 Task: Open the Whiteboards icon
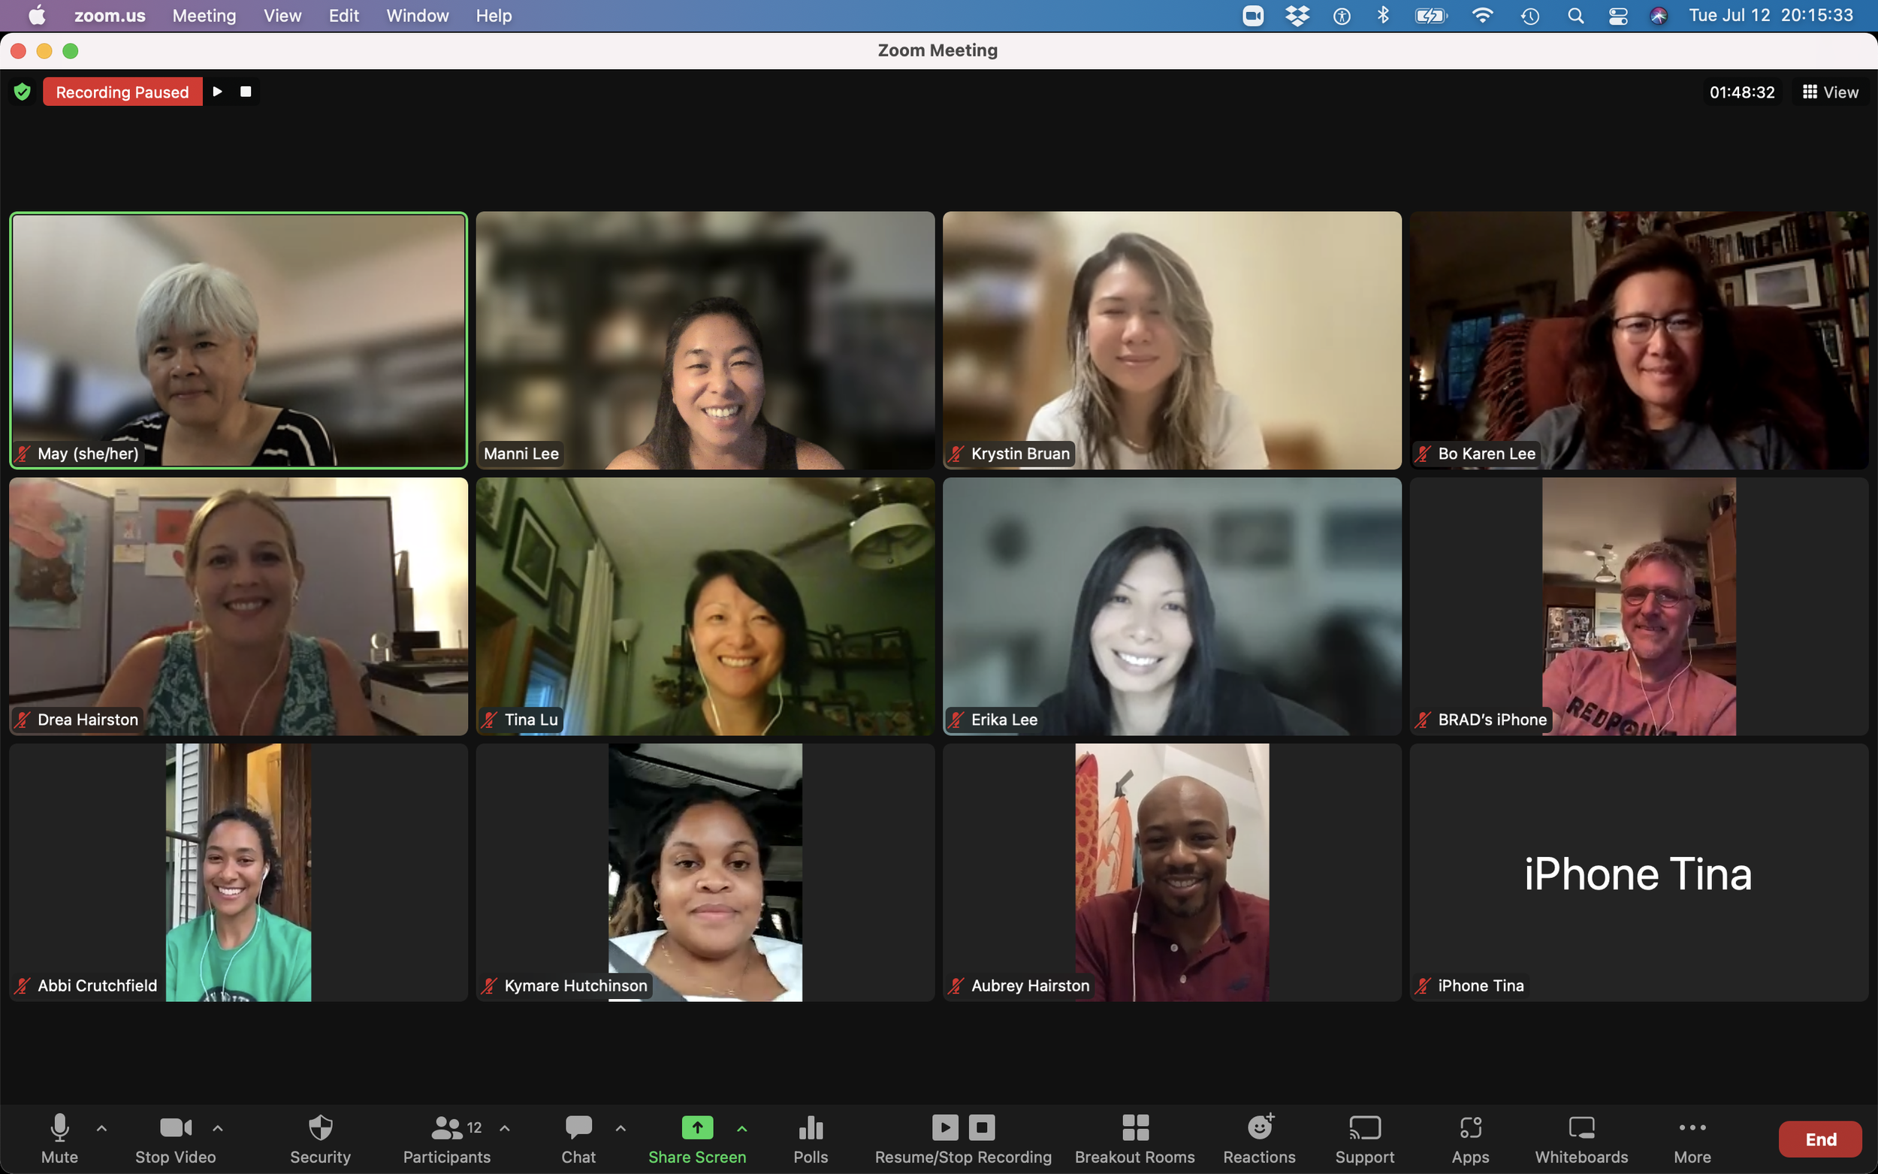coord(1581,1127)
